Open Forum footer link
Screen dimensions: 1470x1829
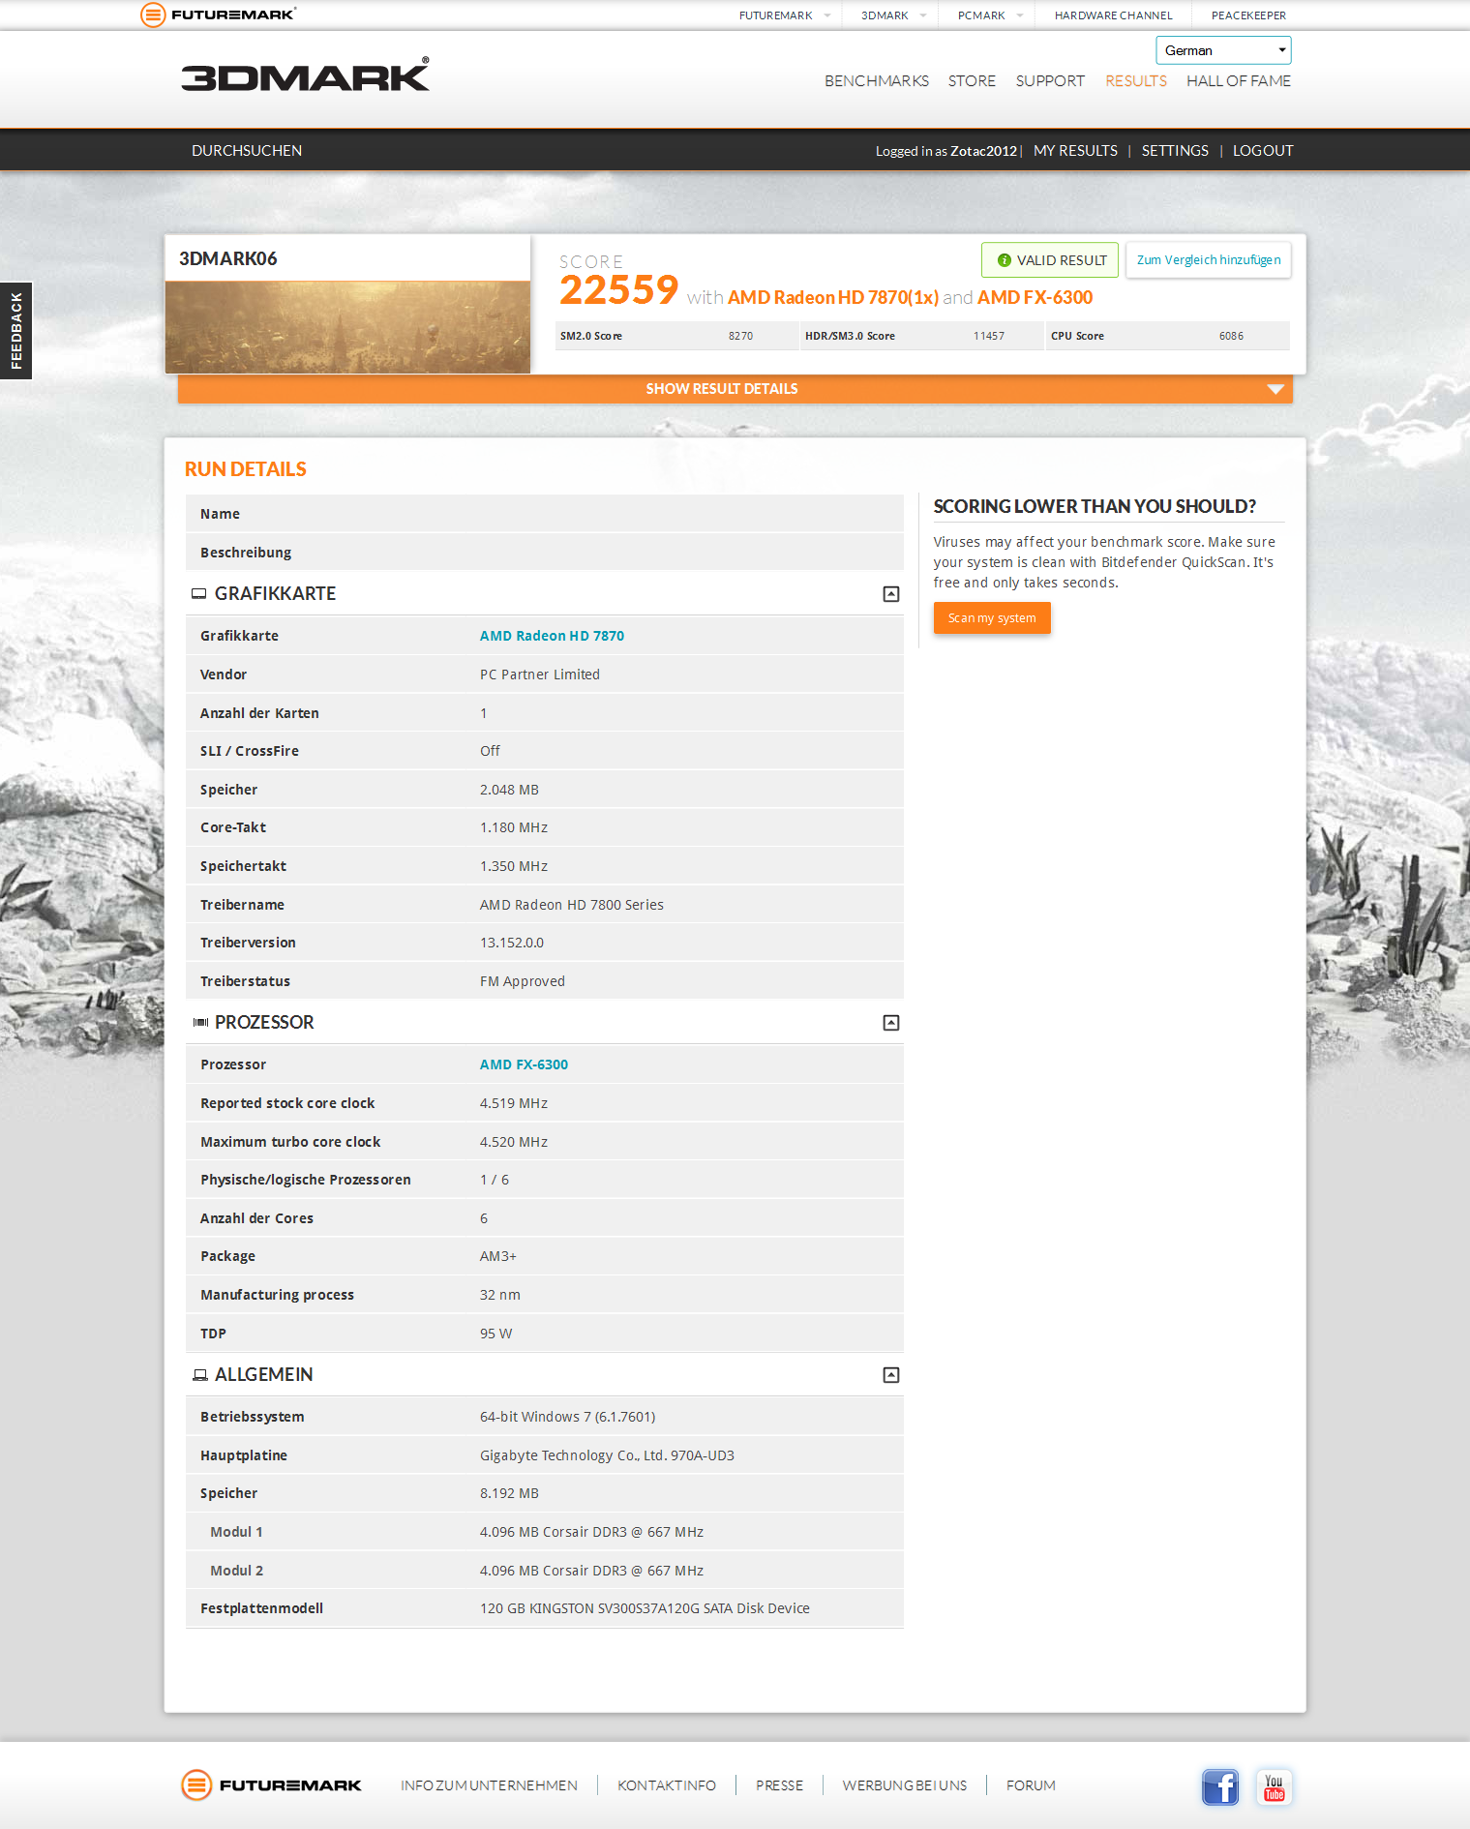click(x=1031, y=1785)
